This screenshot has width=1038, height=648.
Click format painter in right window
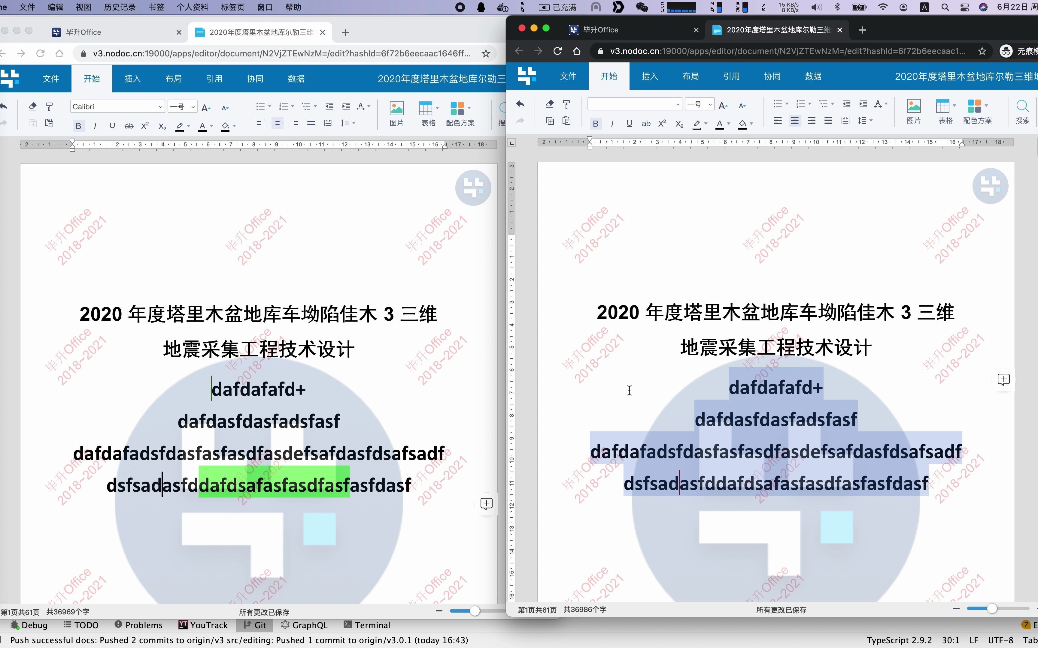(567, 104)
